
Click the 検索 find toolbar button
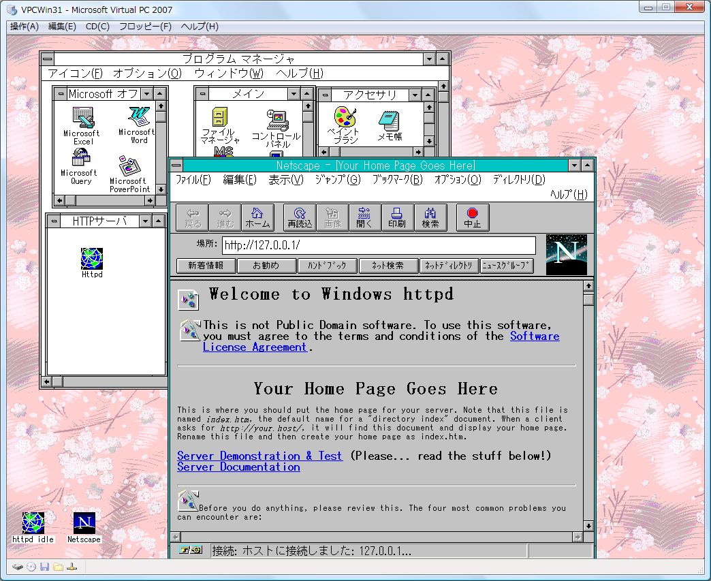point(430,218)
